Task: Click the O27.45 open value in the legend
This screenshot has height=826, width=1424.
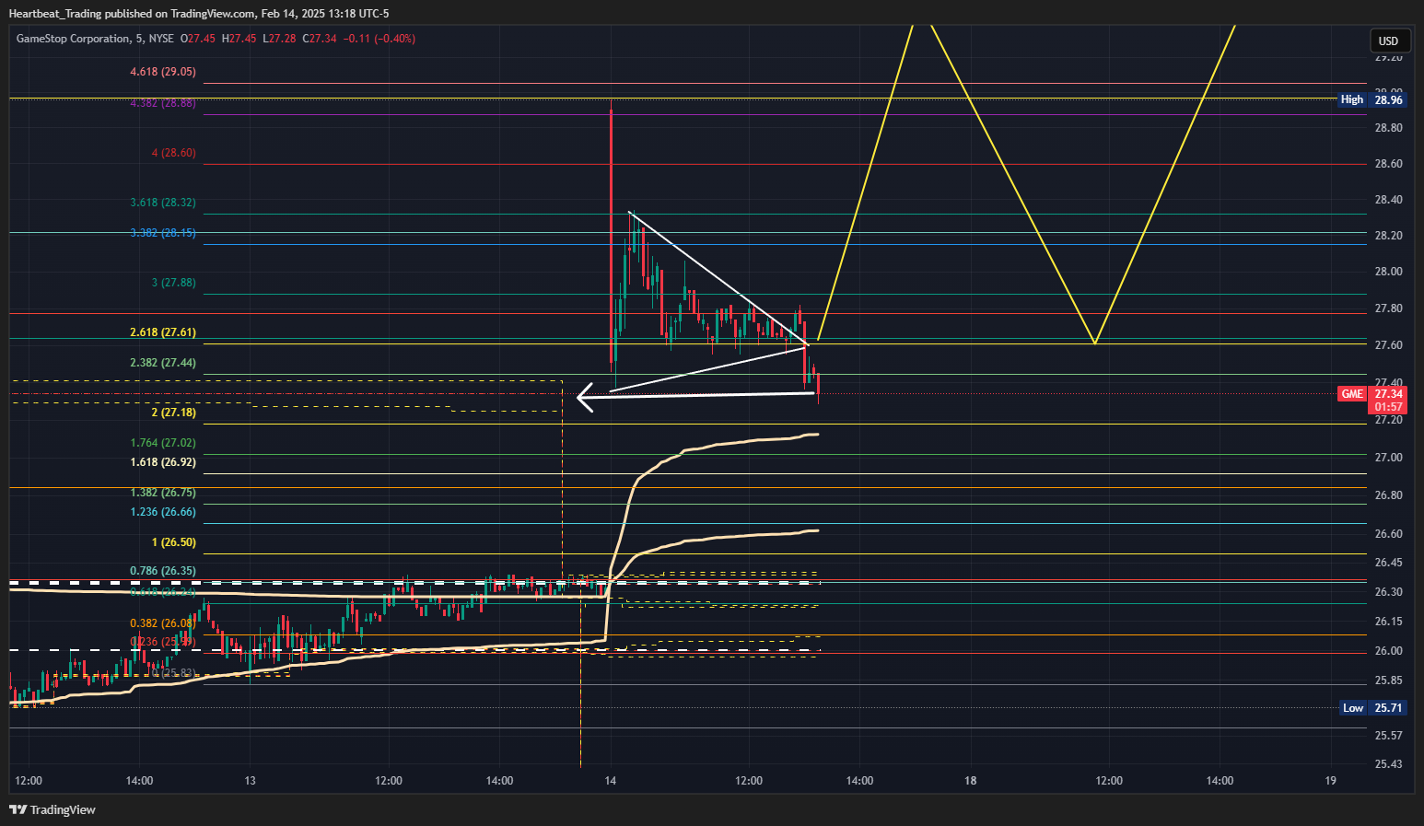Action: [197, 39]
